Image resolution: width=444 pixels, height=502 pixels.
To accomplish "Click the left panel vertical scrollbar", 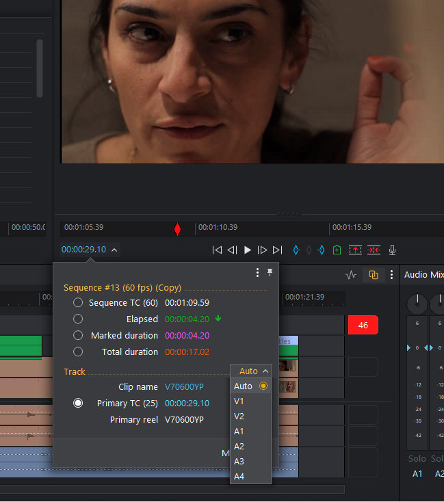I will 40,68.
